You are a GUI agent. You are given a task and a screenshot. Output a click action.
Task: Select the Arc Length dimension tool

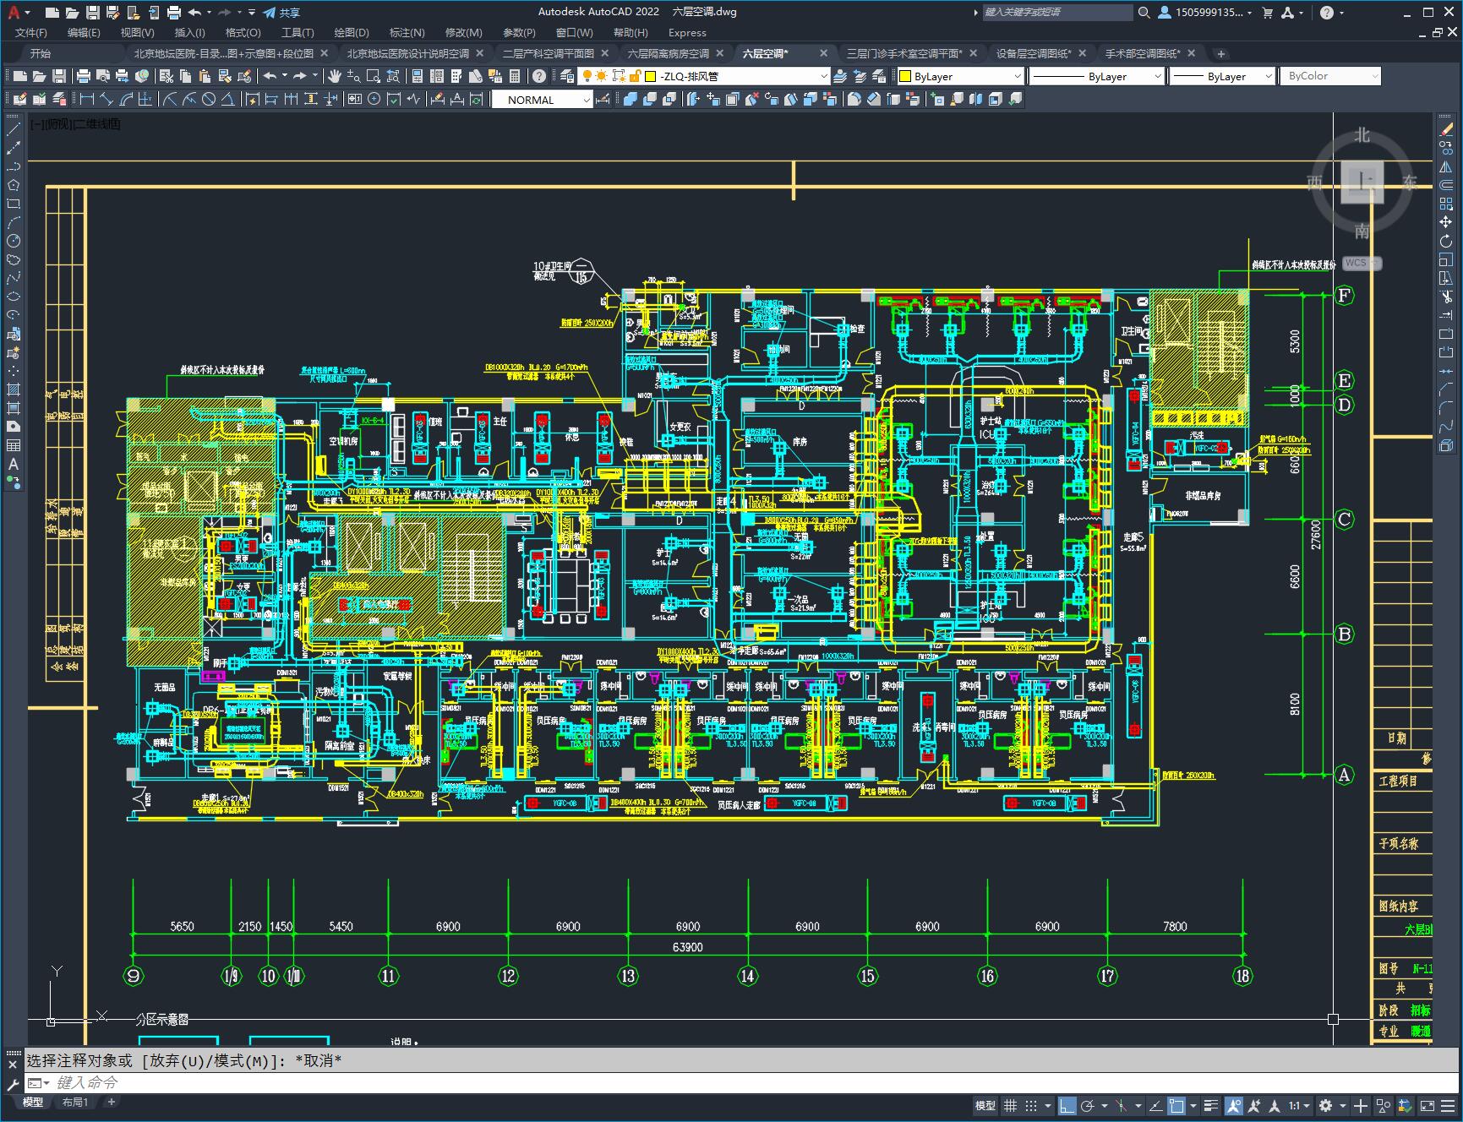point(126,99)
